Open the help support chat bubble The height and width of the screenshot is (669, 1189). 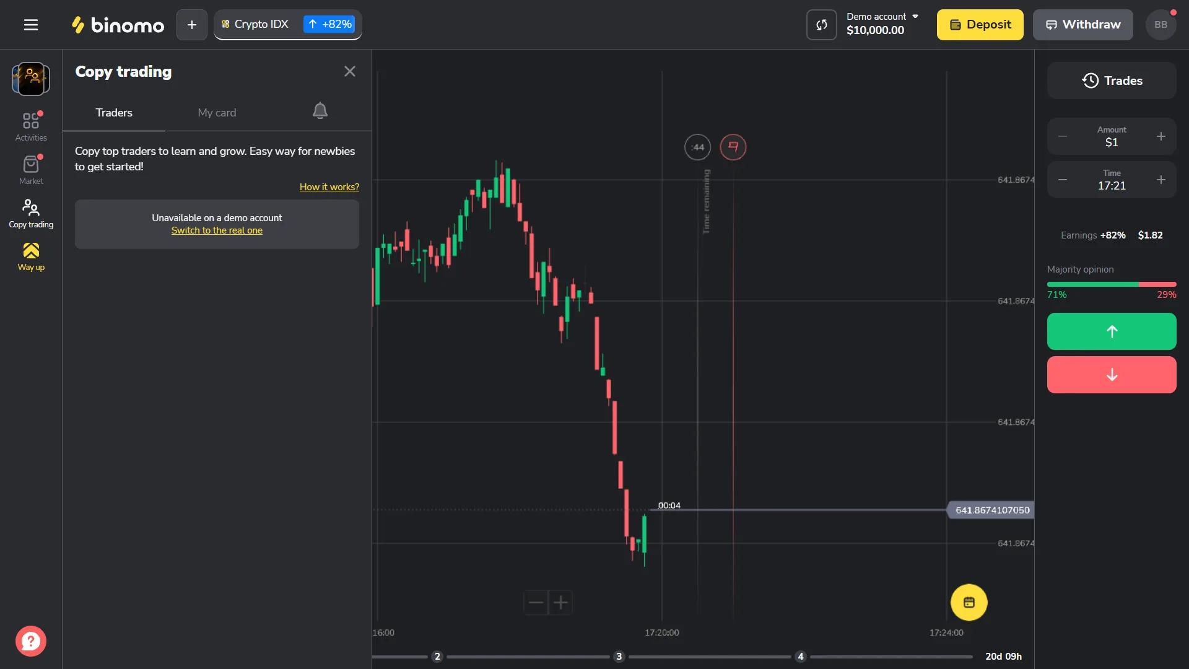[31, 641]
